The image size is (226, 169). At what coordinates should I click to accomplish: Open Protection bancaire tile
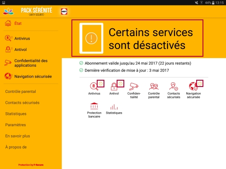pyautogui.click(x=94, y=110)
